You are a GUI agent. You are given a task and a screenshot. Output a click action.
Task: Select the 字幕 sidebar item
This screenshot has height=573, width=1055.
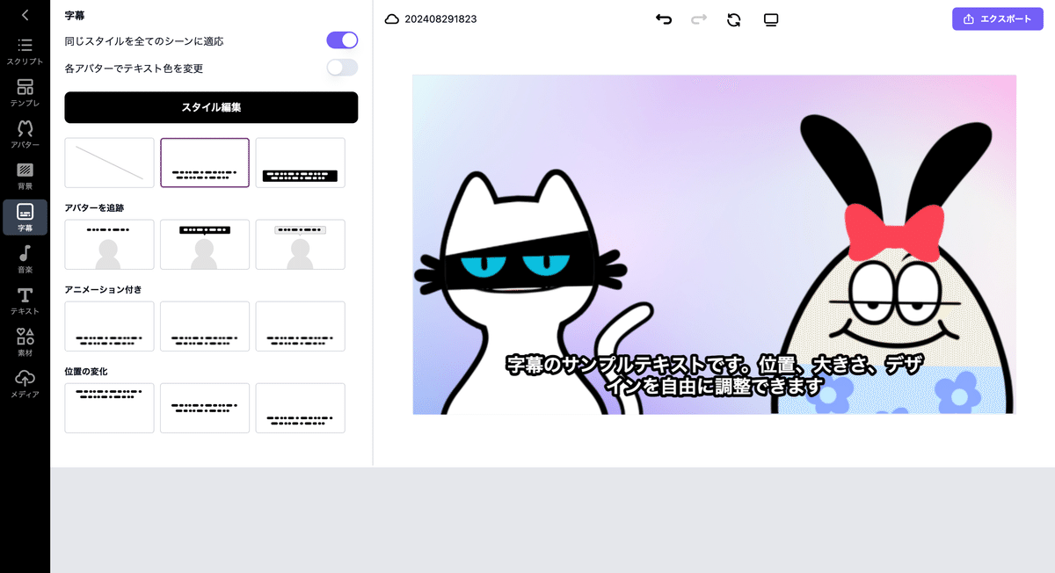coord(25,217)
